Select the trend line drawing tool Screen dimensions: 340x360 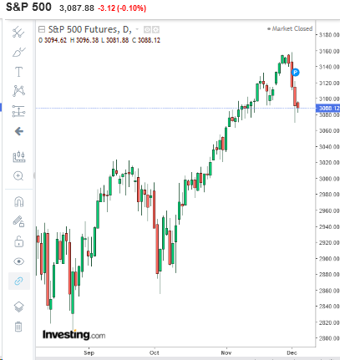point(18,33)
